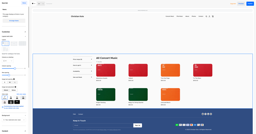Choose the fourth layout option
256x134 pixels.
point(6,49)
